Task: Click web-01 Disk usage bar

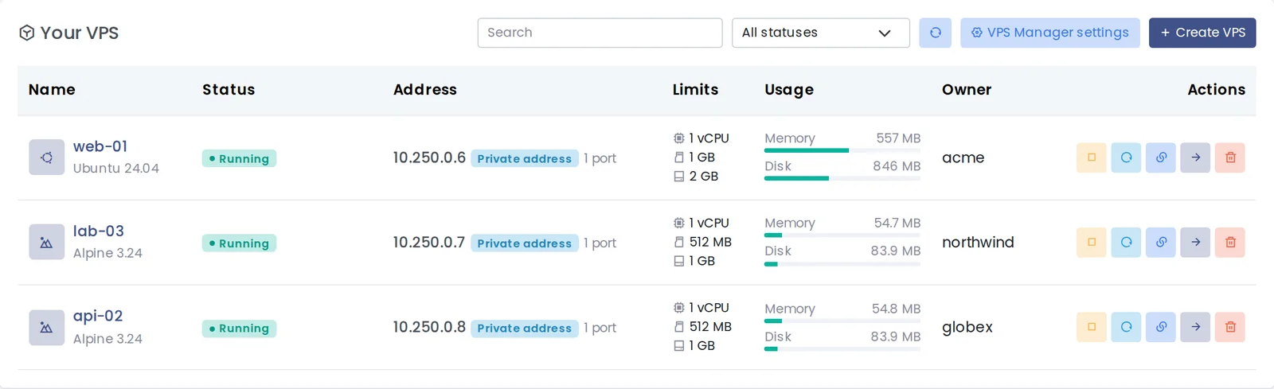Action: 842,178
